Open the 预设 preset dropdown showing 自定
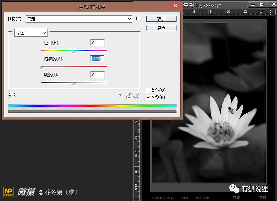 79,19
